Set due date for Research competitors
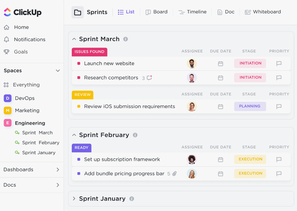 (x=220, y=78)
